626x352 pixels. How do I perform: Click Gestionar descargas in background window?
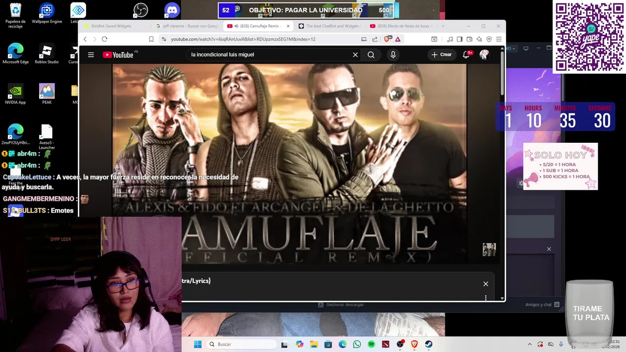tap(341, 305)
